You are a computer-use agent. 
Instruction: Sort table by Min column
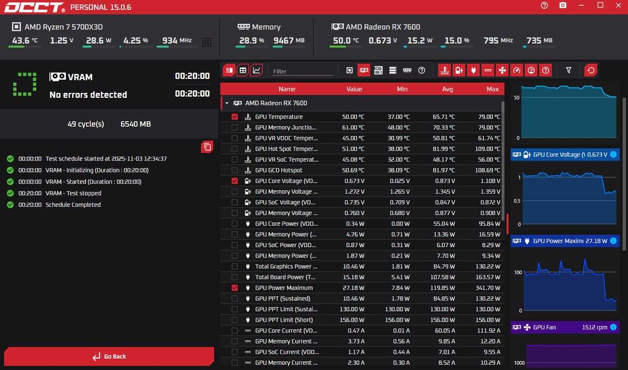pos(402,89)
